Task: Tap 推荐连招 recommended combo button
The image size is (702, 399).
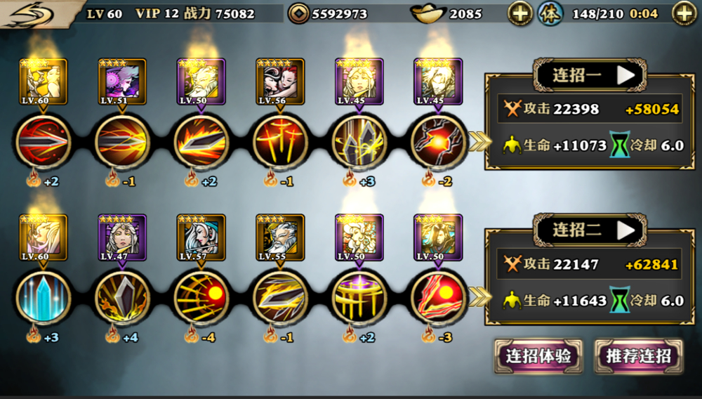Action: (639, 356)
